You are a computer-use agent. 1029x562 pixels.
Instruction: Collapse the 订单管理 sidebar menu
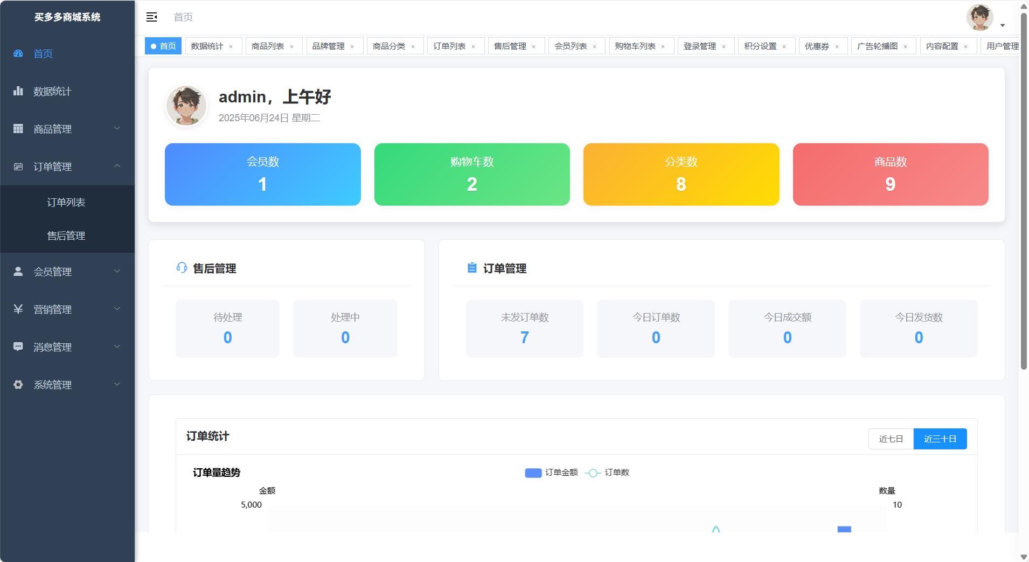pyautogui.click(x=67, y=166)
